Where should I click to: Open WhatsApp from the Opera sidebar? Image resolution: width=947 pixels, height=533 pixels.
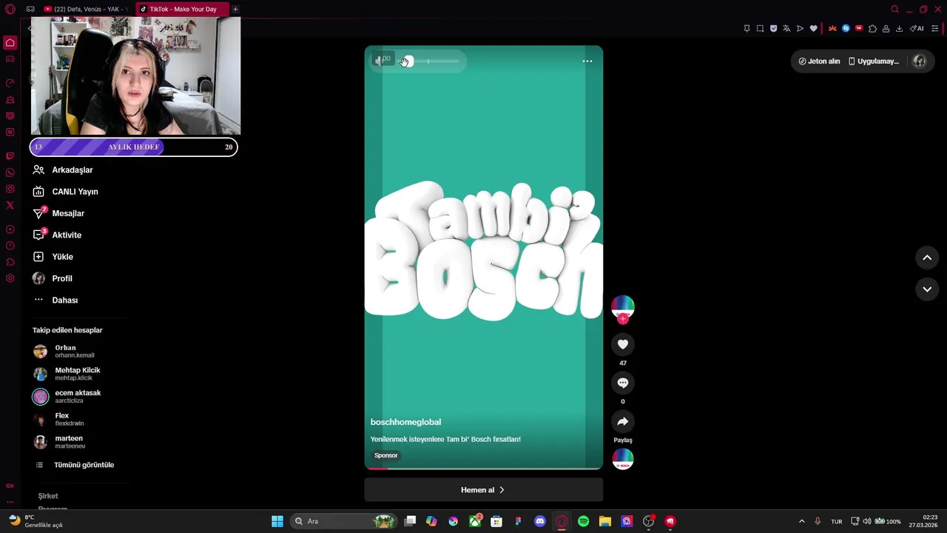(x=10, y=172)
